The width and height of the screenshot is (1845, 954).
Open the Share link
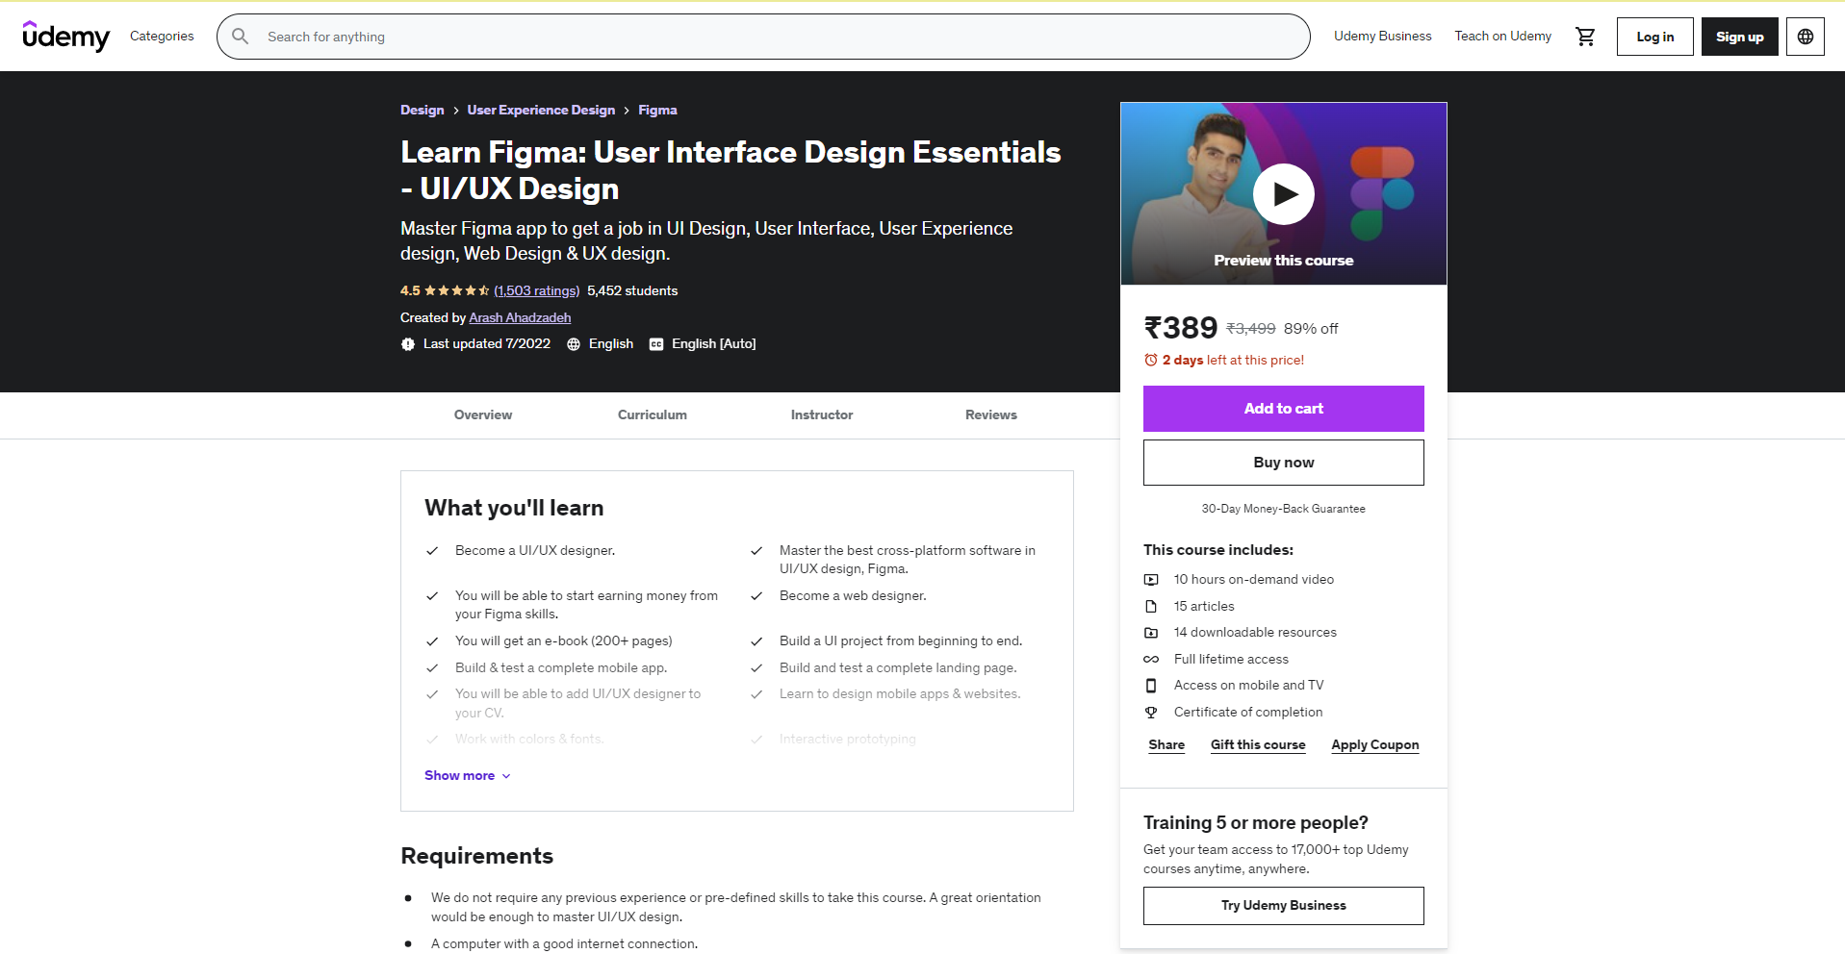[1166, 745]
